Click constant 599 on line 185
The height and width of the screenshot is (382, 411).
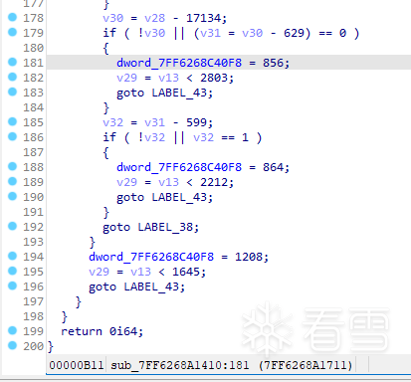(196, 122)
